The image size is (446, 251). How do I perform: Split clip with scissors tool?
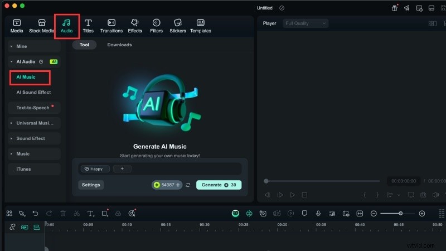(x=76, y=214)
